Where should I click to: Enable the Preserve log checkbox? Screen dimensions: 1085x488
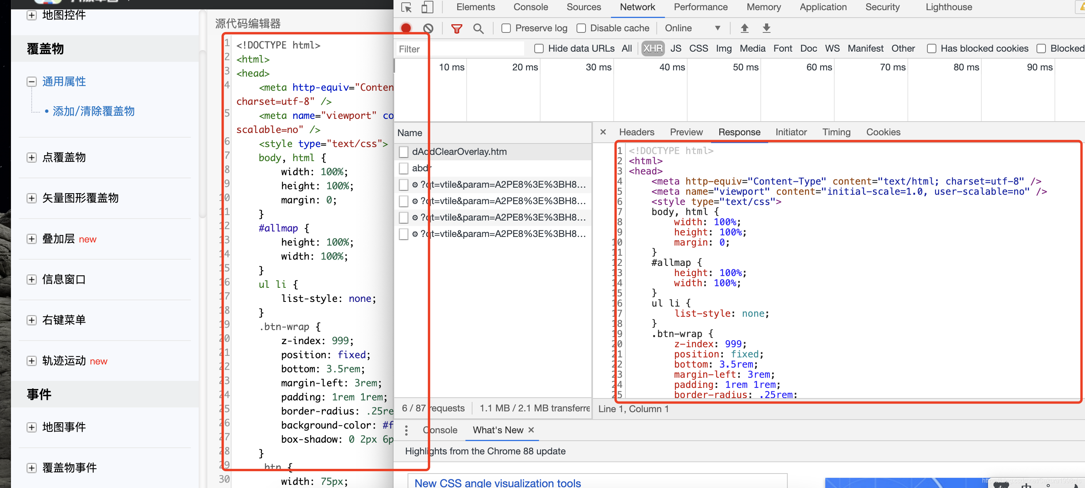[506, 28]
